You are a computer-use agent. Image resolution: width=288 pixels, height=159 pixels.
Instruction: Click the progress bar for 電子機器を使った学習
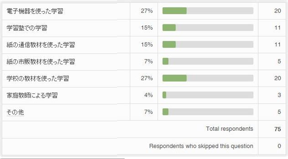[x=208, y=11]
